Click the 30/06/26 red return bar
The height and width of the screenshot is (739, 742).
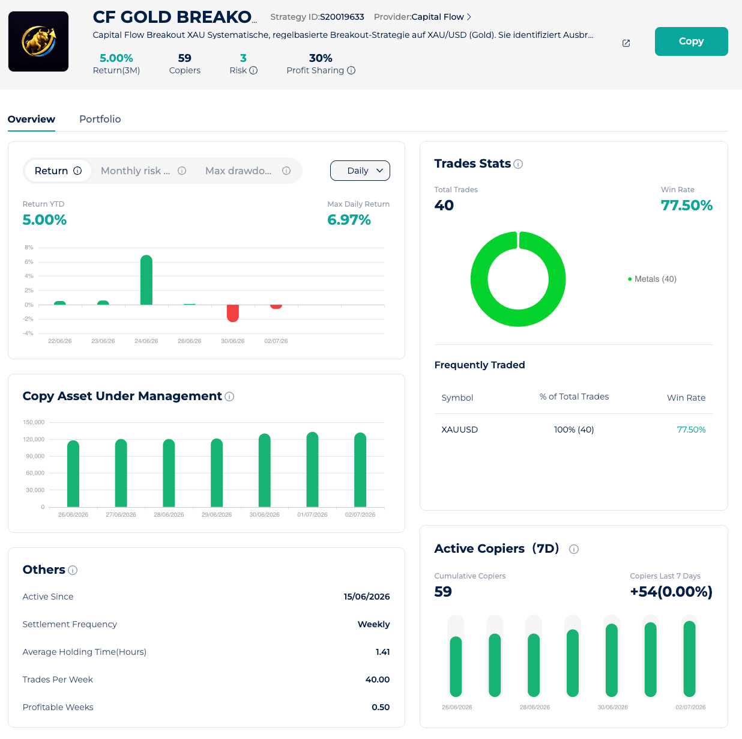coord(233,313)
